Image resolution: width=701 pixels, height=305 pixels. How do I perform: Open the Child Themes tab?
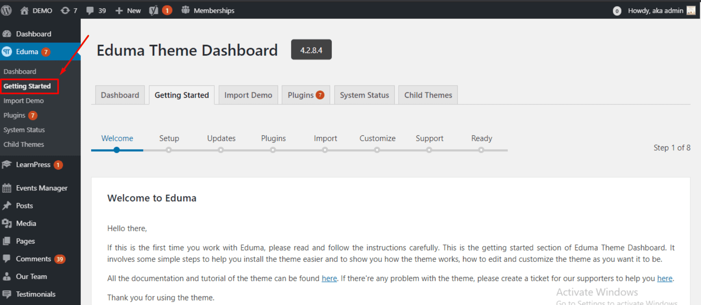pos(428,95)
